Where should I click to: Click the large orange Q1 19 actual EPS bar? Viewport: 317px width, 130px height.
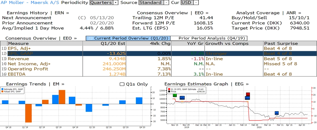pyautogui.click(x=28, y=113)
